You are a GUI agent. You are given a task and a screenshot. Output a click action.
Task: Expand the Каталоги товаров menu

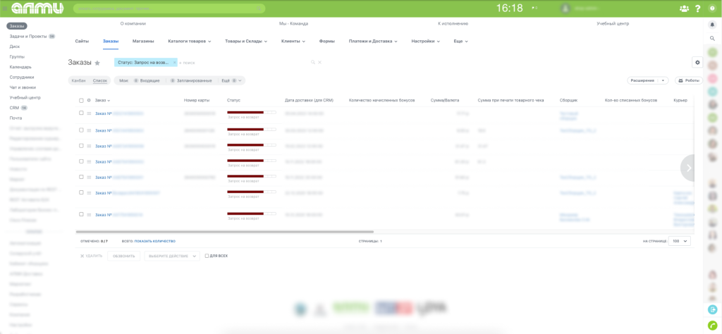point(189,42)
